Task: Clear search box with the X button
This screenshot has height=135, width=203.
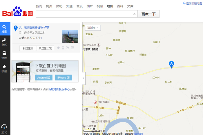Action: [x=134, y=14]
